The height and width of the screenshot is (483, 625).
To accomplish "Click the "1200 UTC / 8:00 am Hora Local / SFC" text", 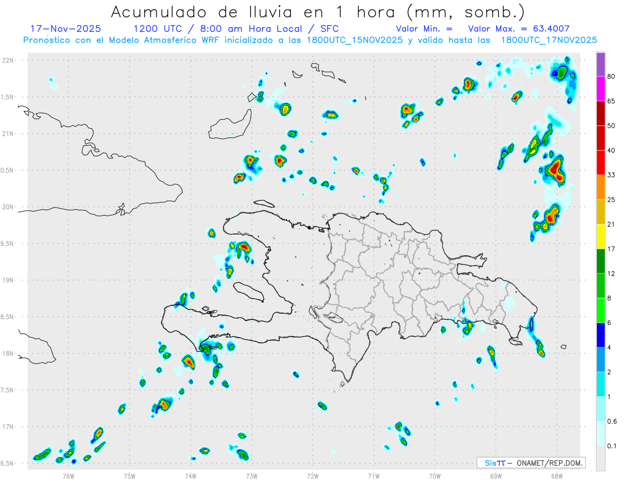I will 236,29.
